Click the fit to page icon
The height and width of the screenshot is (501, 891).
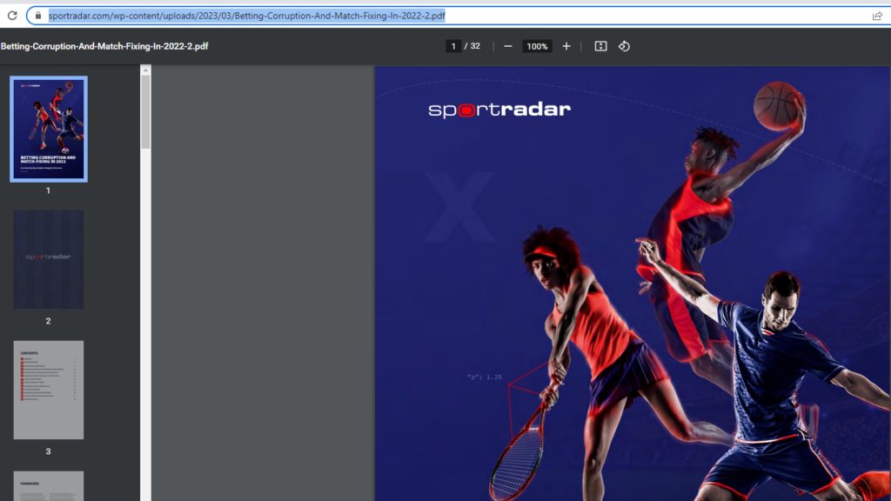coord(600,46)
